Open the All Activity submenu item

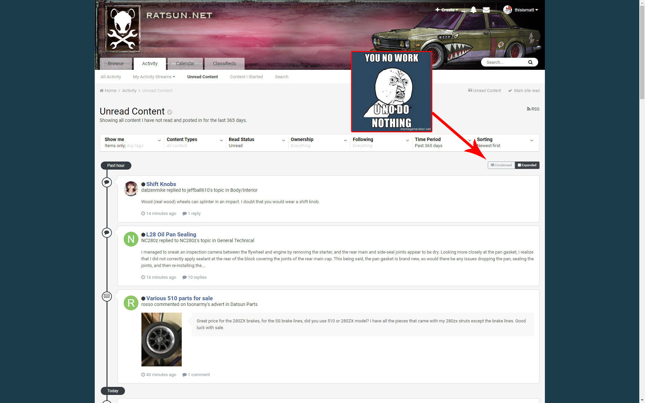click(x=111, y=77)
